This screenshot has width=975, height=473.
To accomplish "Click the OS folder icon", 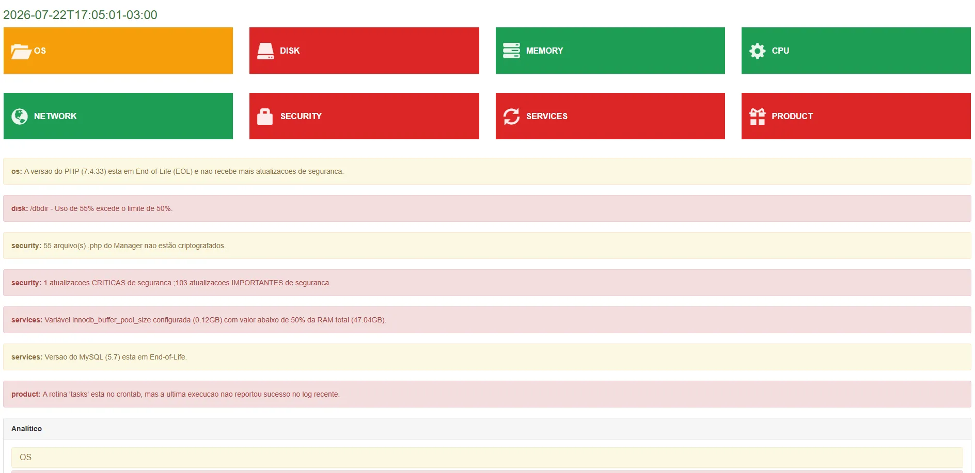I will [21, 51].
